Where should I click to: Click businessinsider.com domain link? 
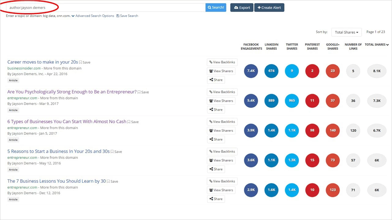(x=24, y=68)
